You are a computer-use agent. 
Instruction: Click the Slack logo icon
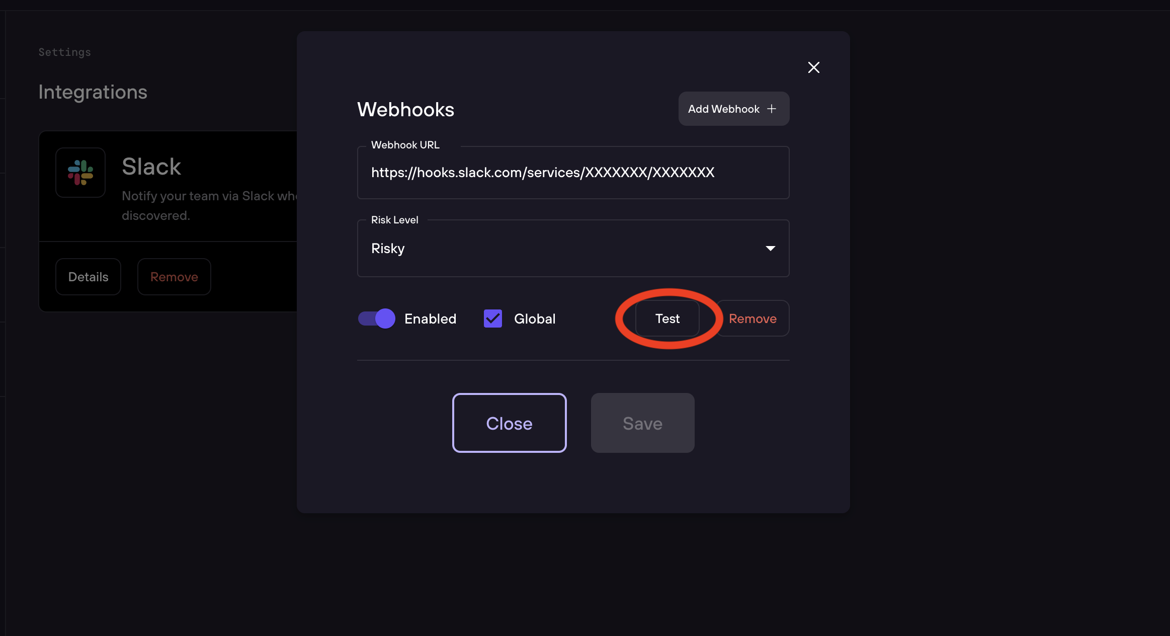[x=80, y=173]
